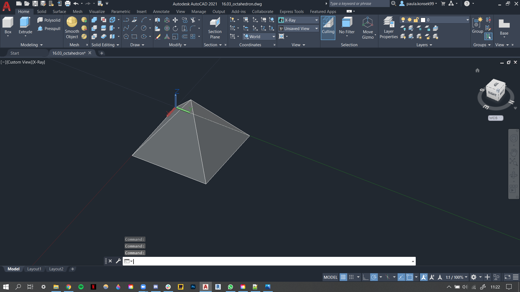This screenshot has height=292, width=520.
Task: Expand the Modify panel
Action: (x=178, y=45)
